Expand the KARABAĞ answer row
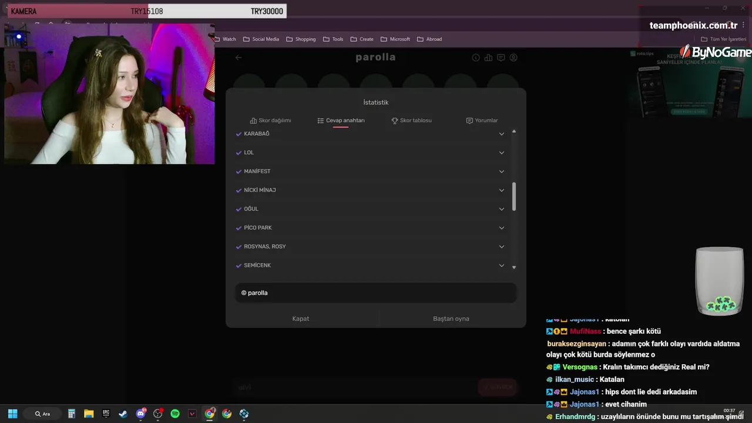The image size is (752, 423). click(x=370, y=134)
